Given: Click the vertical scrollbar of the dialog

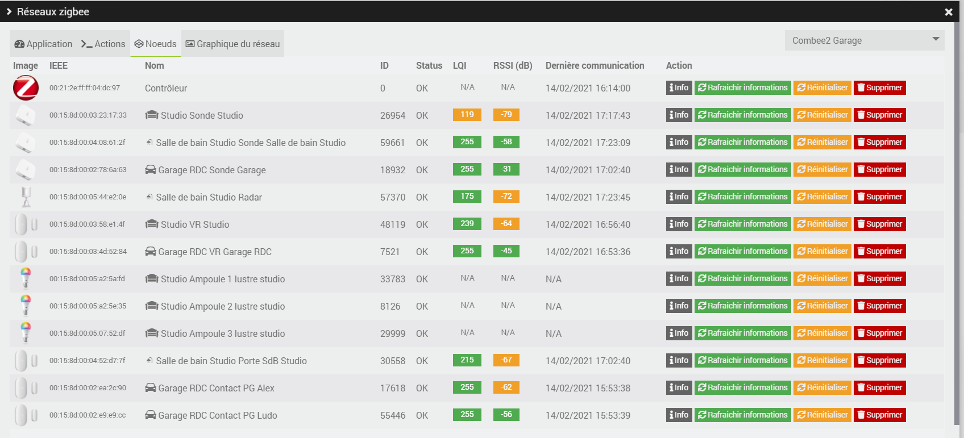Looking at the screenshot, I should pos(957,224).
